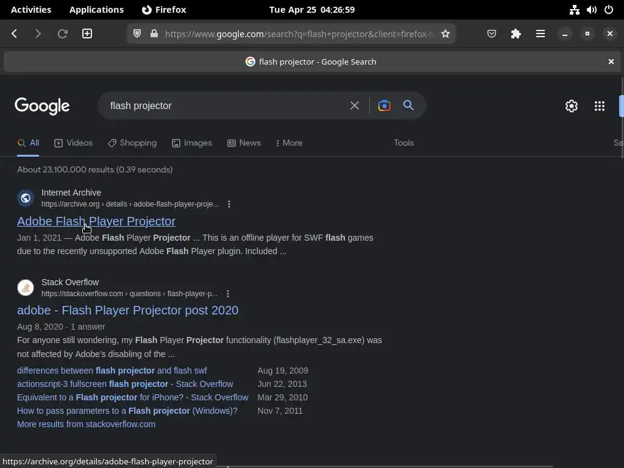The image size is (624, 468).
Task: Open How to pass parameters link
Action: coord(127,411)
